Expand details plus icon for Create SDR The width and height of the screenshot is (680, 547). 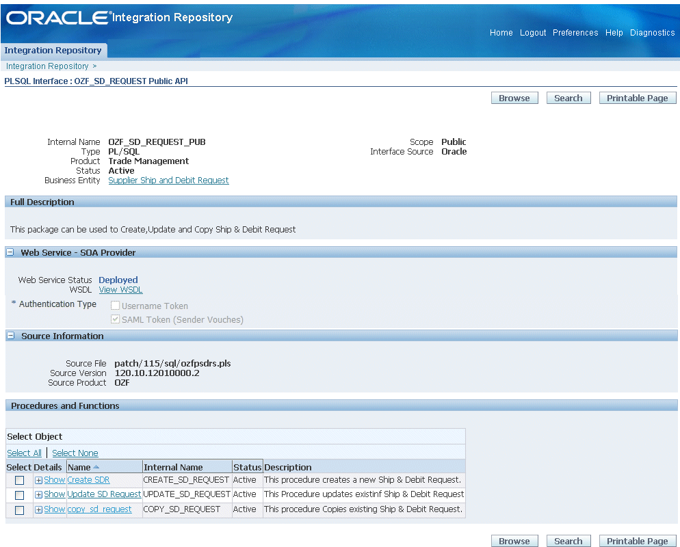(38, 480)
